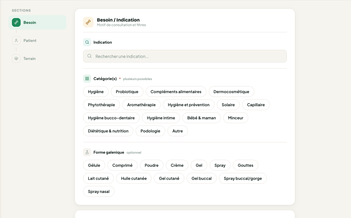Pick the Crème form
The width and height of the screenshot is (351, 218).
[x=177, y=165]
